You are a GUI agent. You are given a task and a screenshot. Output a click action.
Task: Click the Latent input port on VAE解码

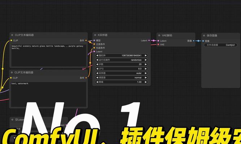[x=158, y=41]
